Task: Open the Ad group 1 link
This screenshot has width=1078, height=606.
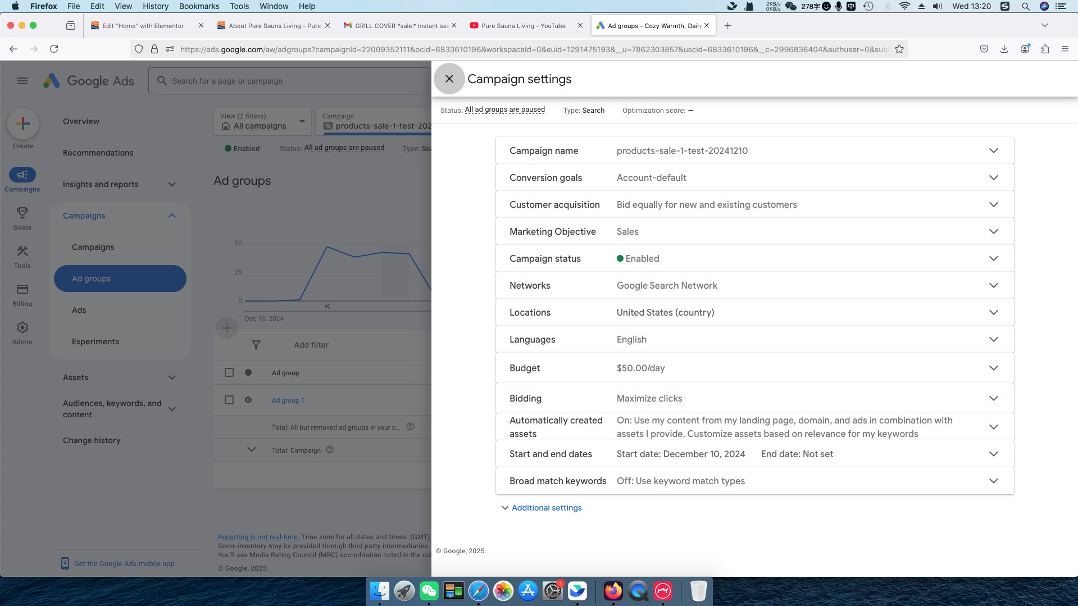Action: pos(288,400)
